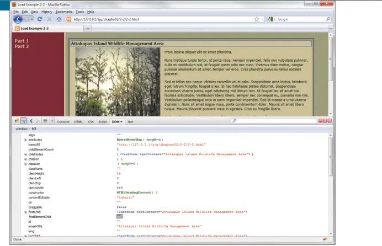The image size is (382, 246).
Task: Open the File menu
Action: 16,12
